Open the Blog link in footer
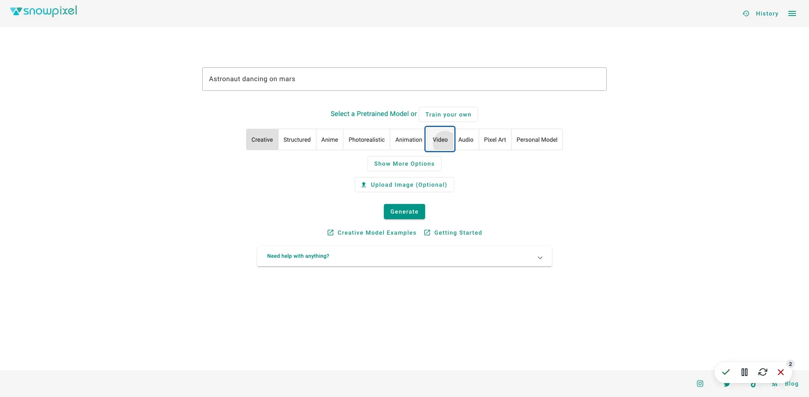This screenshot has height=397, width=809. [791, 384]
